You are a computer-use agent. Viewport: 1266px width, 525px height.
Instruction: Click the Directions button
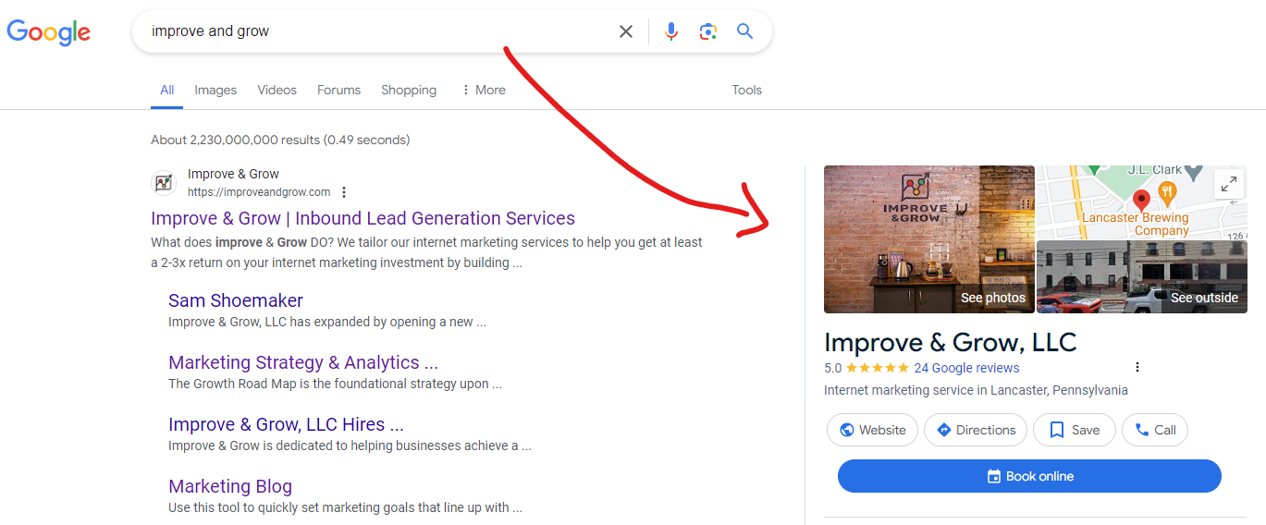point(976,430)
